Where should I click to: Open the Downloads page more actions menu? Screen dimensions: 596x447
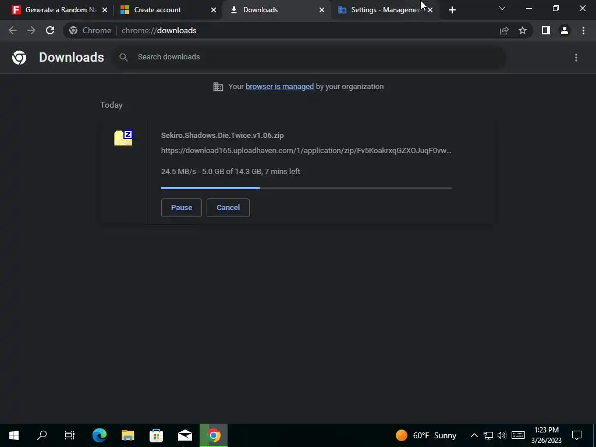[576, 58]
